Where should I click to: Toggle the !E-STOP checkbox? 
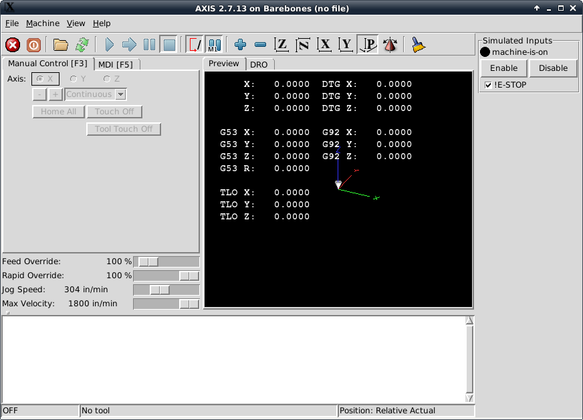click(489, 85)
